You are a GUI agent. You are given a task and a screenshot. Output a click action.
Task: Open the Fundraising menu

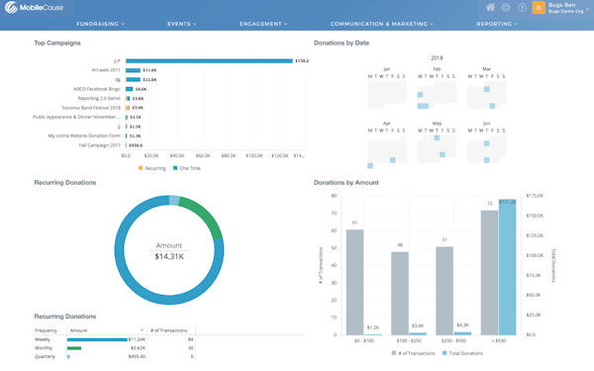tap(100, 24)
